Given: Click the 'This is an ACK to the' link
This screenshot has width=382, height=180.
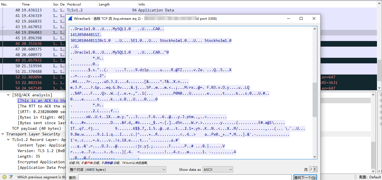Looking at the screenshot, I should (42, 101).
